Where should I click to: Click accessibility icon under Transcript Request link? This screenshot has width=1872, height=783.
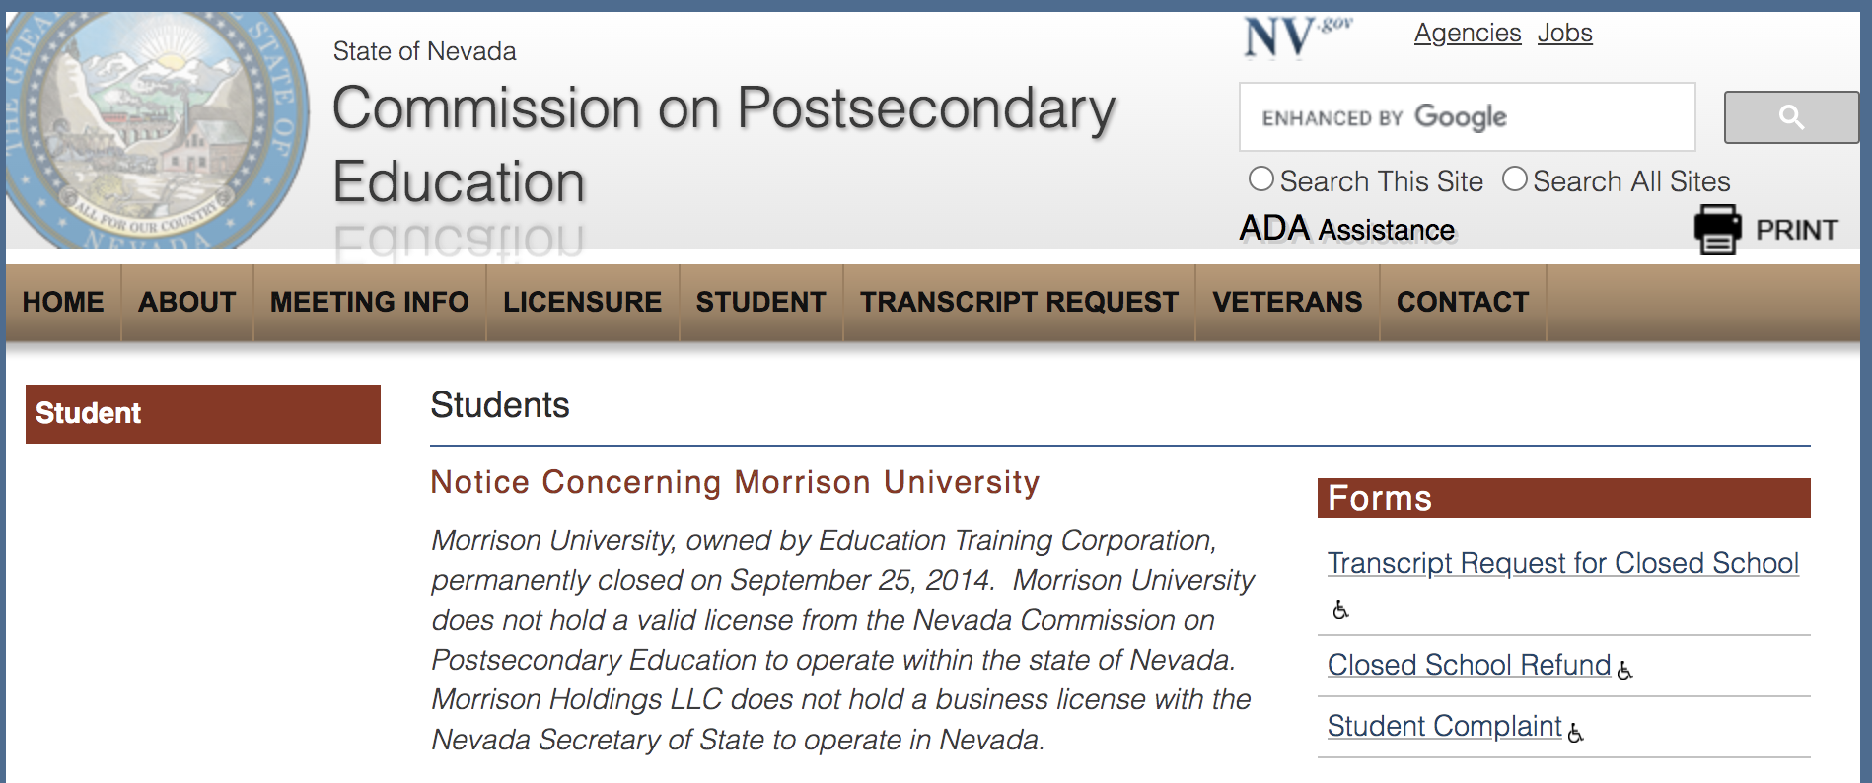pos(1340,609)
